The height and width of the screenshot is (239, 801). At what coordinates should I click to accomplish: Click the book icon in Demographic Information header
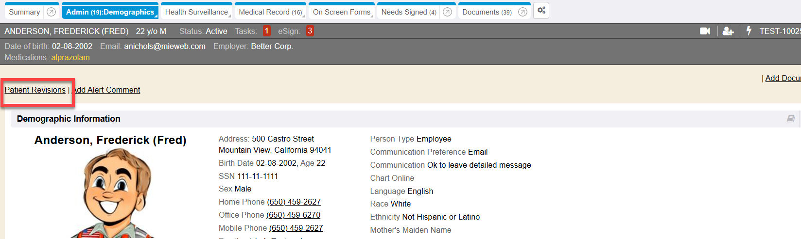point(791,119)
